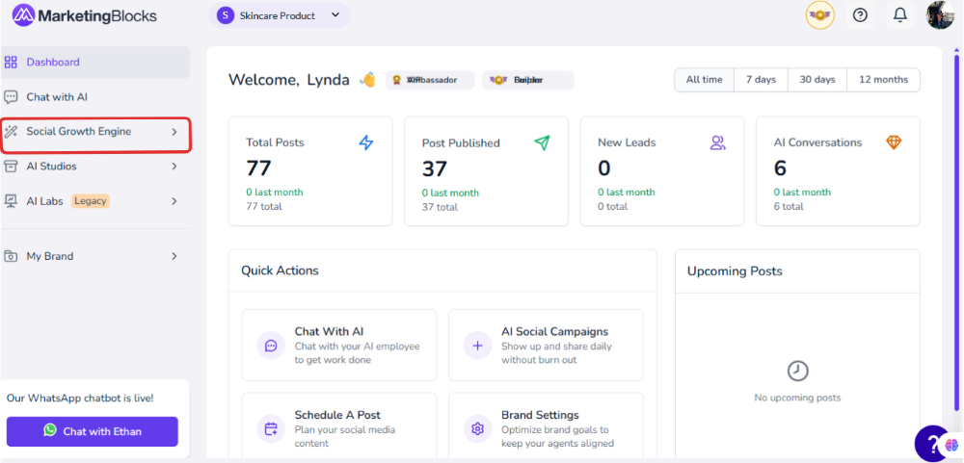Switch to the 12 months filter
The height and width of the screenshot is (463, 964).
[x=883, y=80]
